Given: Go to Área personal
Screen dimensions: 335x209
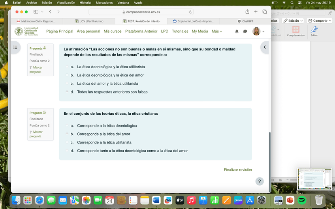Looking at the screenshot, I should tap(88, 32).
